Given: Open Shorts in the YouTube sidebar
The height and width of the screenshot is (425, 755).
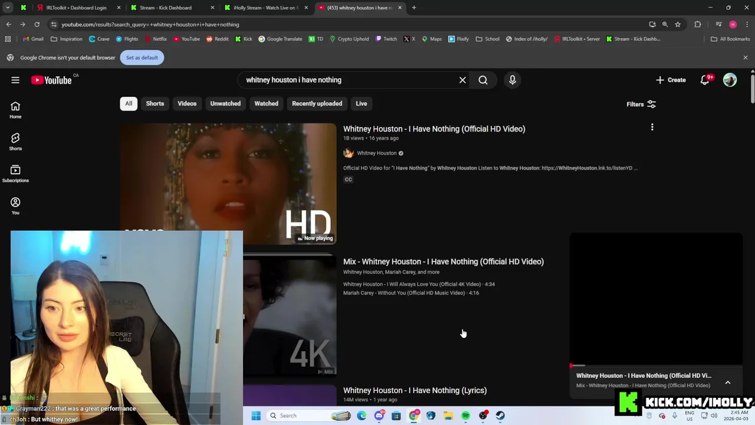Looking at the screenshot, I should [x=15, y=142].
